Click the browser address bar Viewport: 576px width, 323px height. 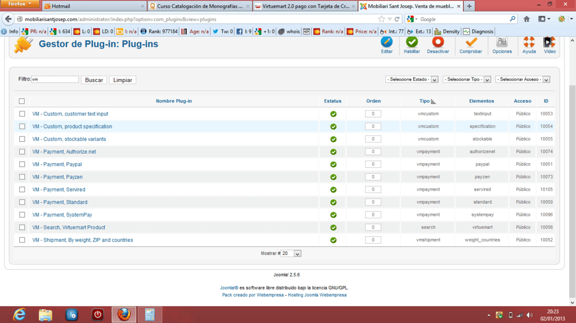point(198,19)
